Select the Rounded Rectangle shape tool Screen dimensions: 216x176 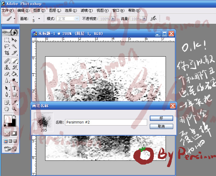[x=14, y=94]
